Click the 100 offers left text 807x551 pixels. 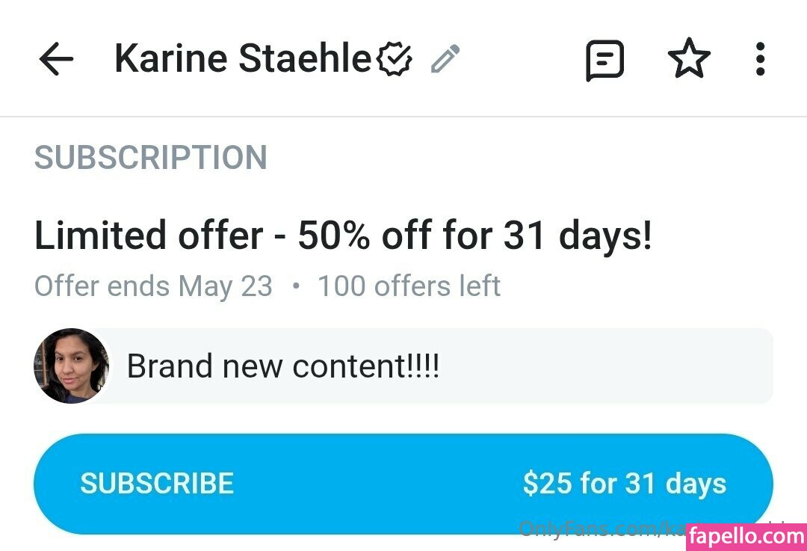tap(409, 286)
